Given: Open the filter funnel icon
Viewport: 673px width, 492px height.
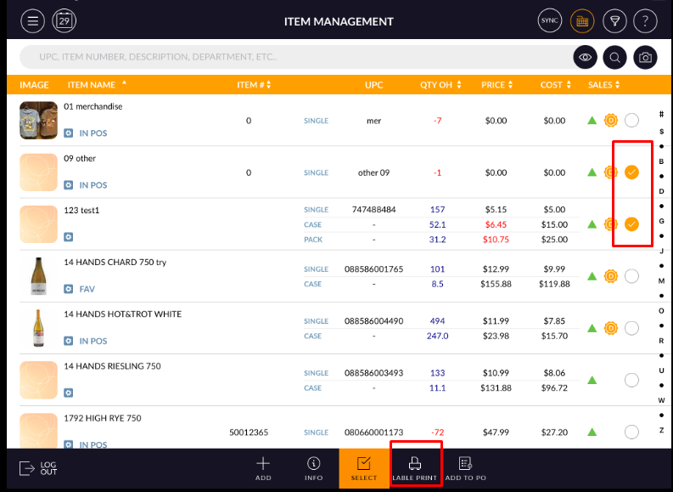Looking at the screenshot, I should click(613, 21).
